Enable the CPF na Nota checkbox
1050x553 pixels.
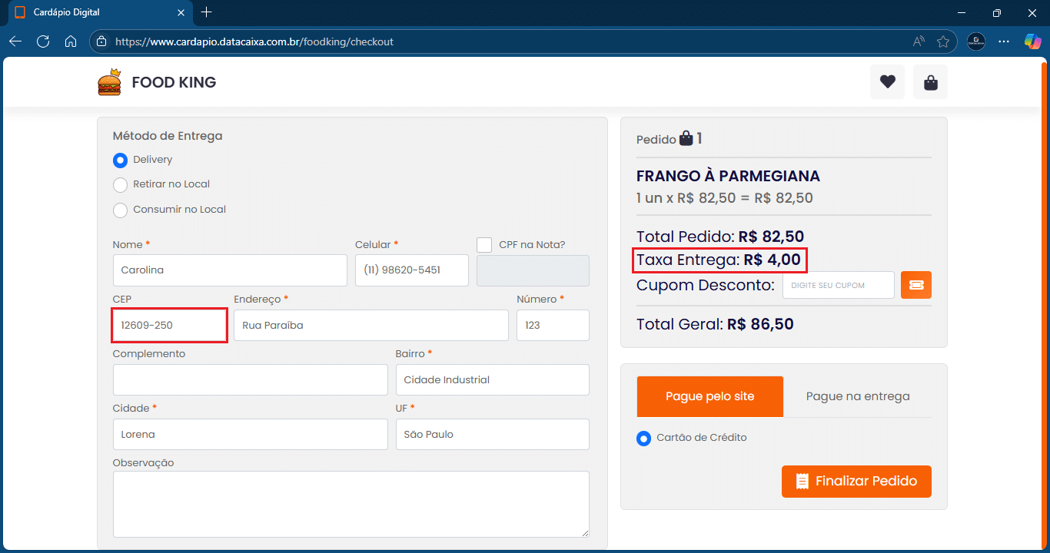[484, 245]
